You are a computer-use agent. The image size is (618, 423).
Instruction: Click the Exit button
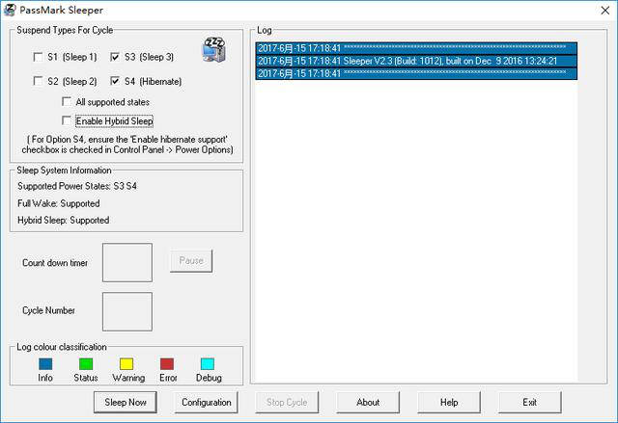(x=529, y=402)
